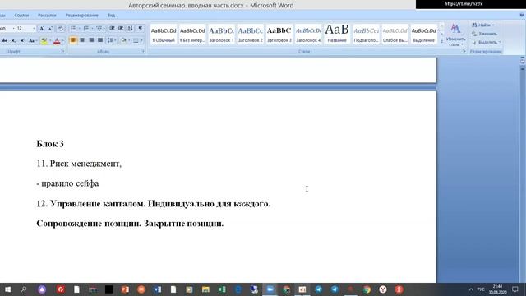Screen dimensions: 526x296
Task: Open Excel from the taskbar
Action: (222, 289)
